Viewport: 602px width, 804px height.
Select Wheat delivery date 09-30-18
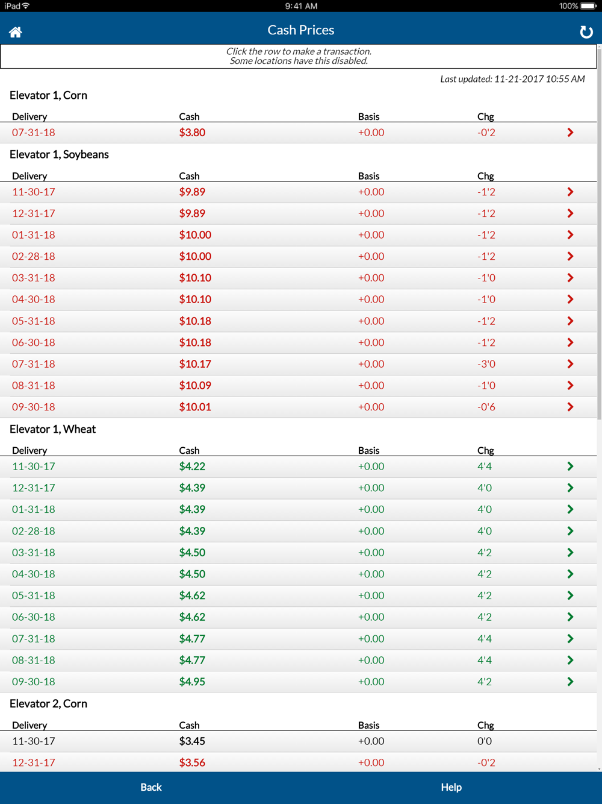pyautogui.click(x=34, y=682)
